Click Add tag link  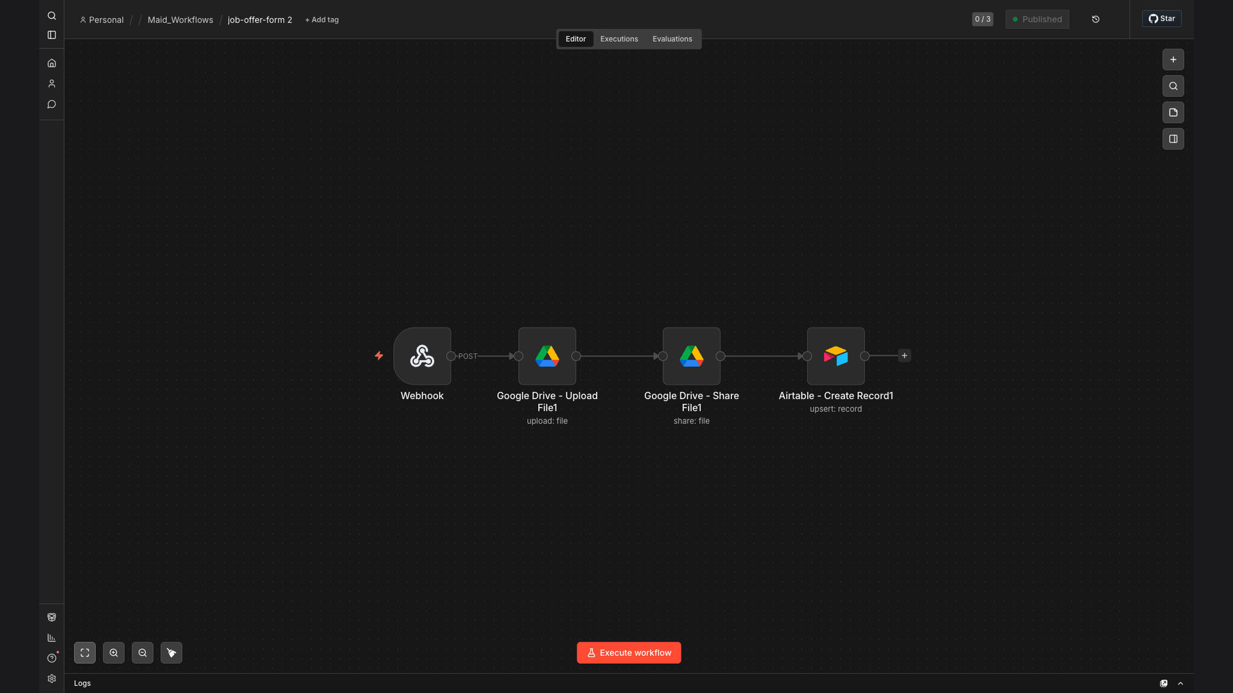[x=322, y=20]
